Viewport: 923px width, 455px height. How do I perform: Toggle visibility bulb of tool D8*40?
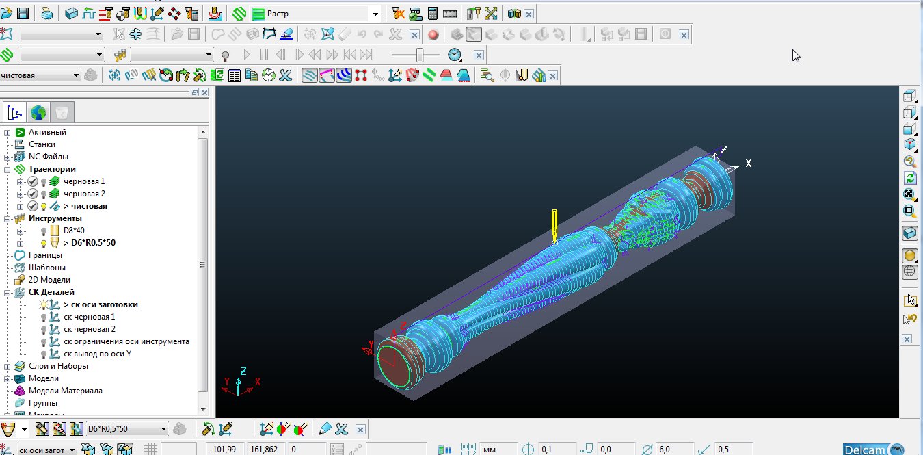(x=44, y=231)
